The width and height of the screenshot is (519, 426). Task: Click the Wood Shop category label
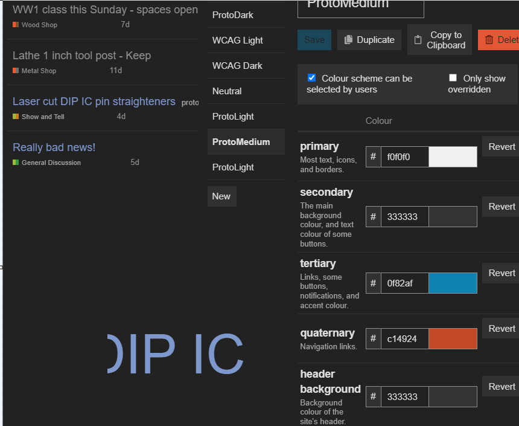(39, 25)
